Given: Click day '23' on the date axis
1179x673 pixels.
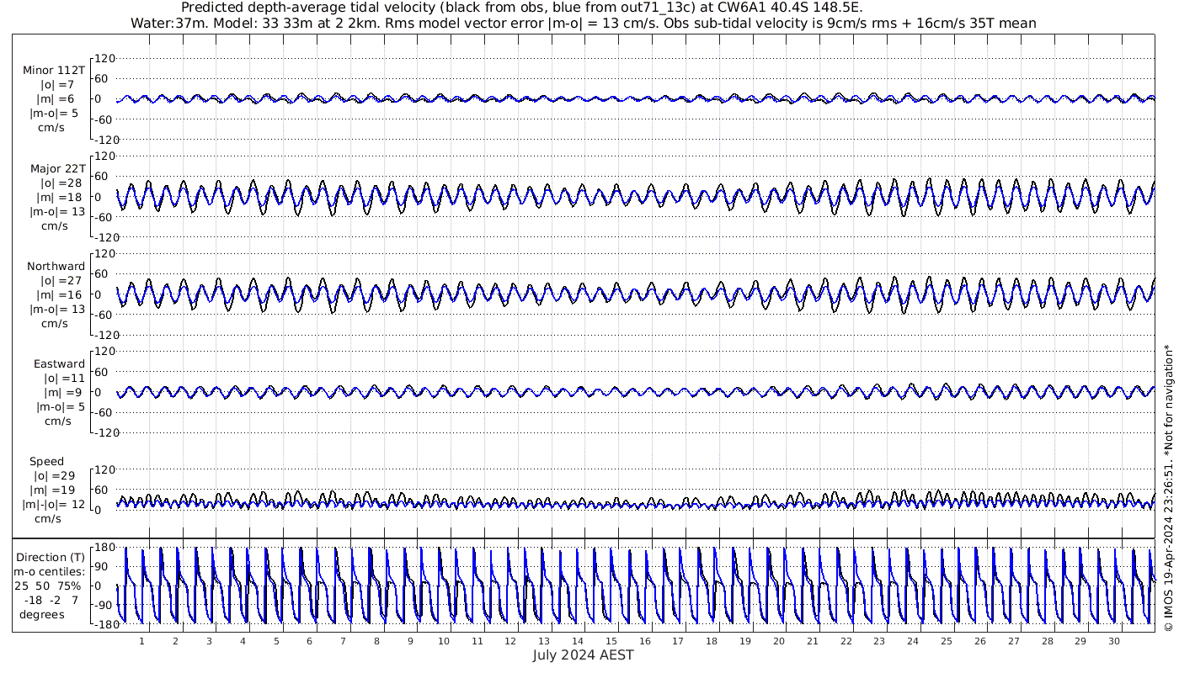Looking at the screenshot, I should [879, 641].
